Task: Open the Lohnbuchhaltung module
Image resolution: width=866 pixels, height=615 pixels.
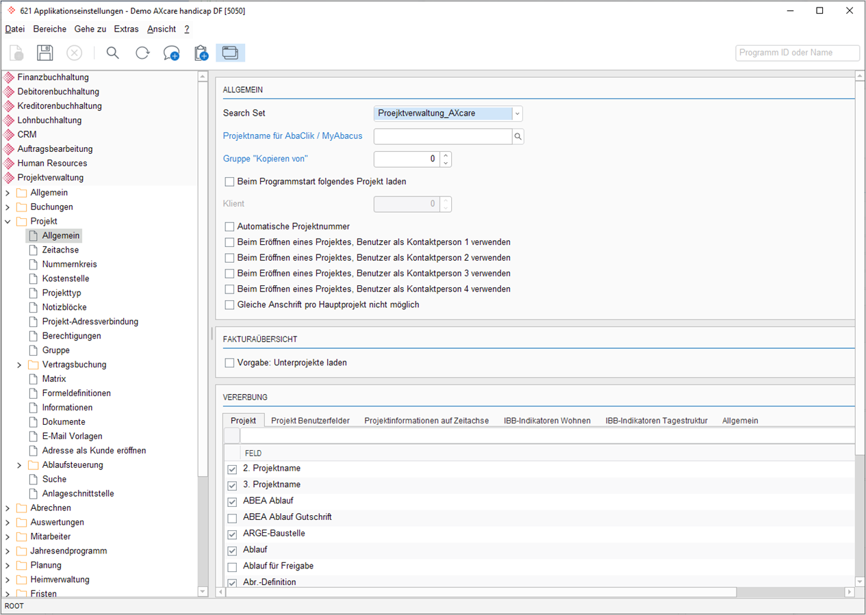Action: [x=49, y=120]
